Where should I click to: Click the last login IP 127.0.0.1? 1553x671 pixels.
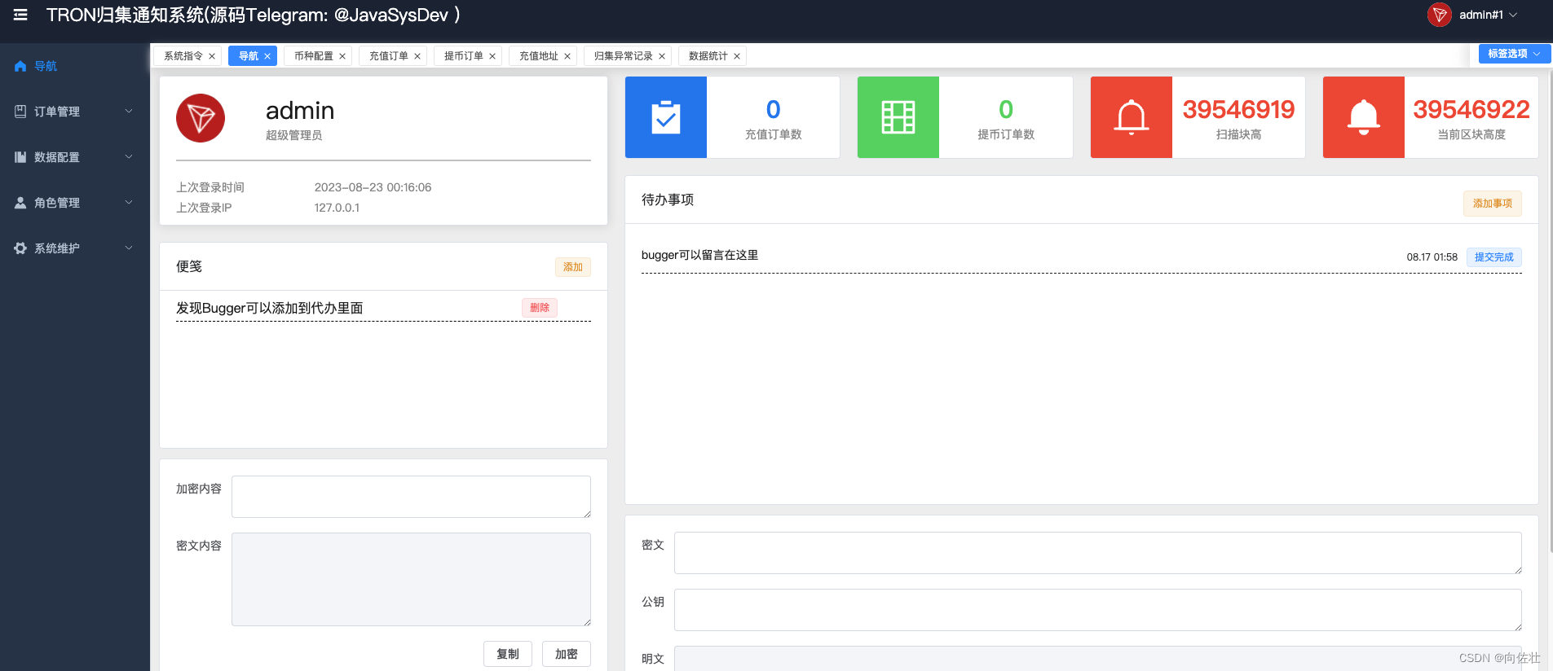coord(337,208)
